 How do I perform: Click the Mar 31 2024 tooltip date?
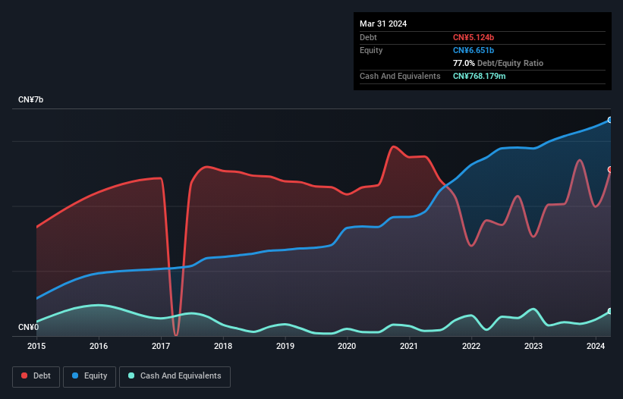click(383, 24)
